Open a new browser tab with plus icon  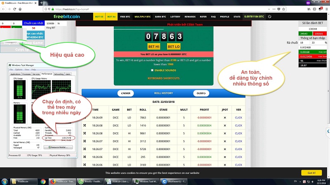click(41, 3)
